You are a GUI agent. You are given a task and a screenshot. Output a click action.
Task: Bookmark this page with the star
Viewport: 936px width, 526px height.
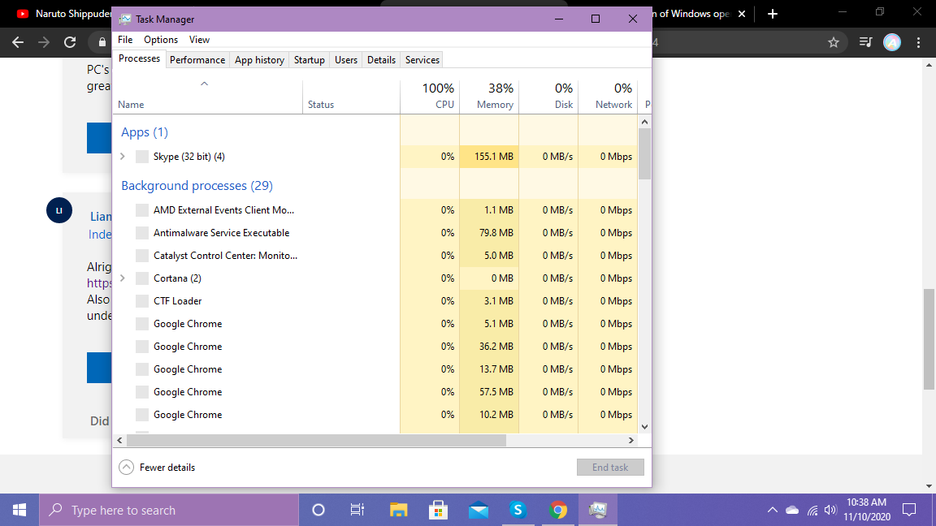pos(834,42)
